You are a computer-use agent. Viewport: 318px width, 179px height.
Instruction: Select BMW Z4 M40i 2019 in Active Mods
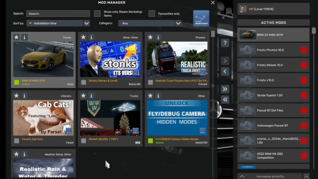(273, 35)
